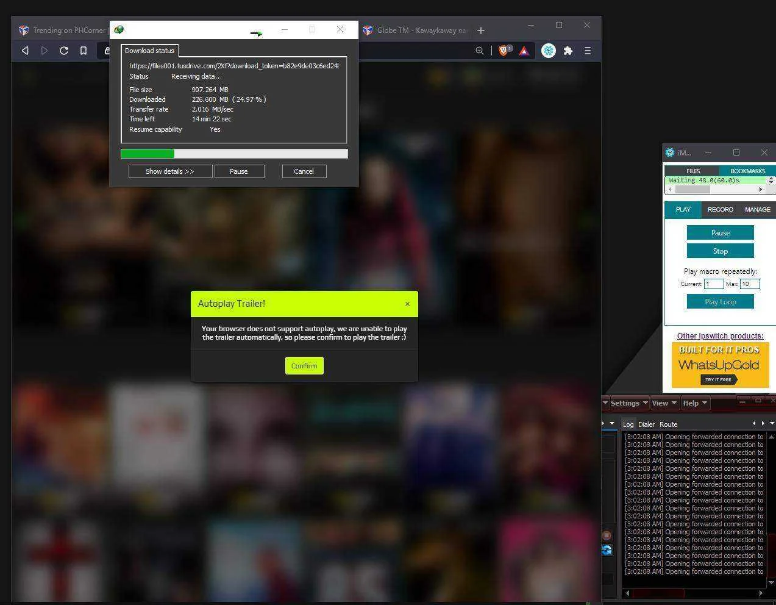Click the red stop icon in the tunnel app

tap(607, 535)
